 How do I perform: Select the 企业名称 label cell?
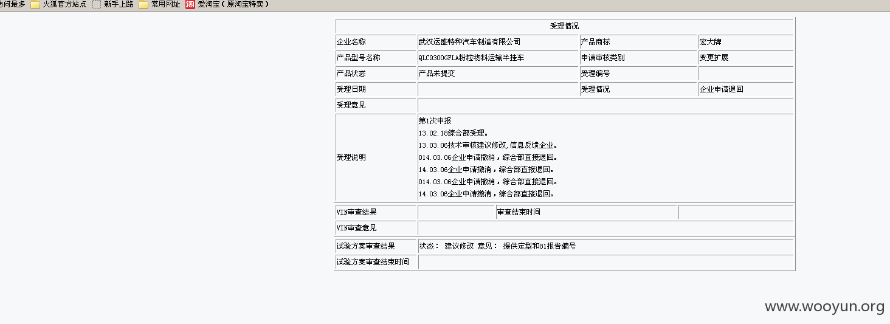(376, 42)
